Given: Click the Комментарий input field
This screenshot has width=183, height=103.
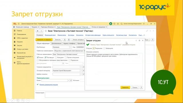Looking at the screenshot, I should 98,95.
